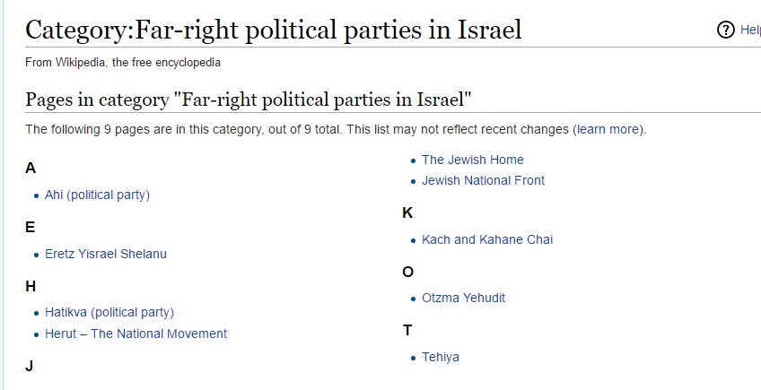Go to the Otzma Yehudit page

[x=464, y=298]
